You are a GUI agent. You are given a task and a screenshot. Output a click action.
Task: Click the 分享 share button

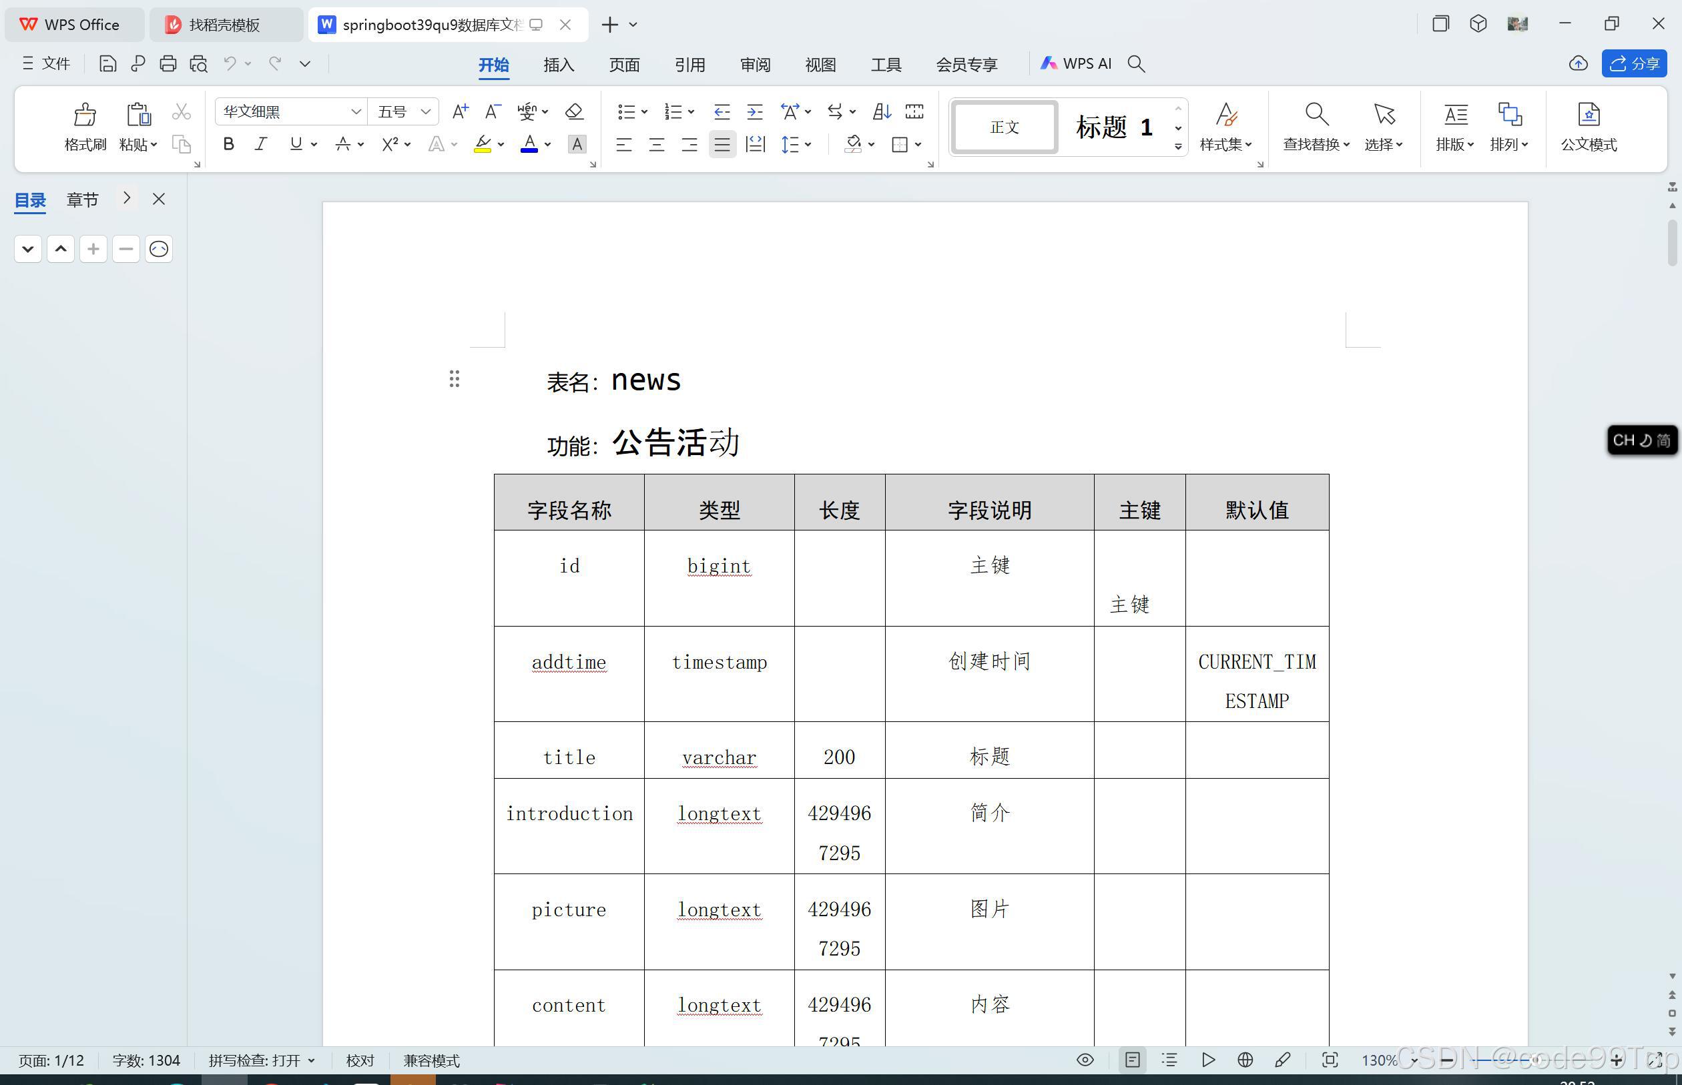click(x=1635, y=63)
